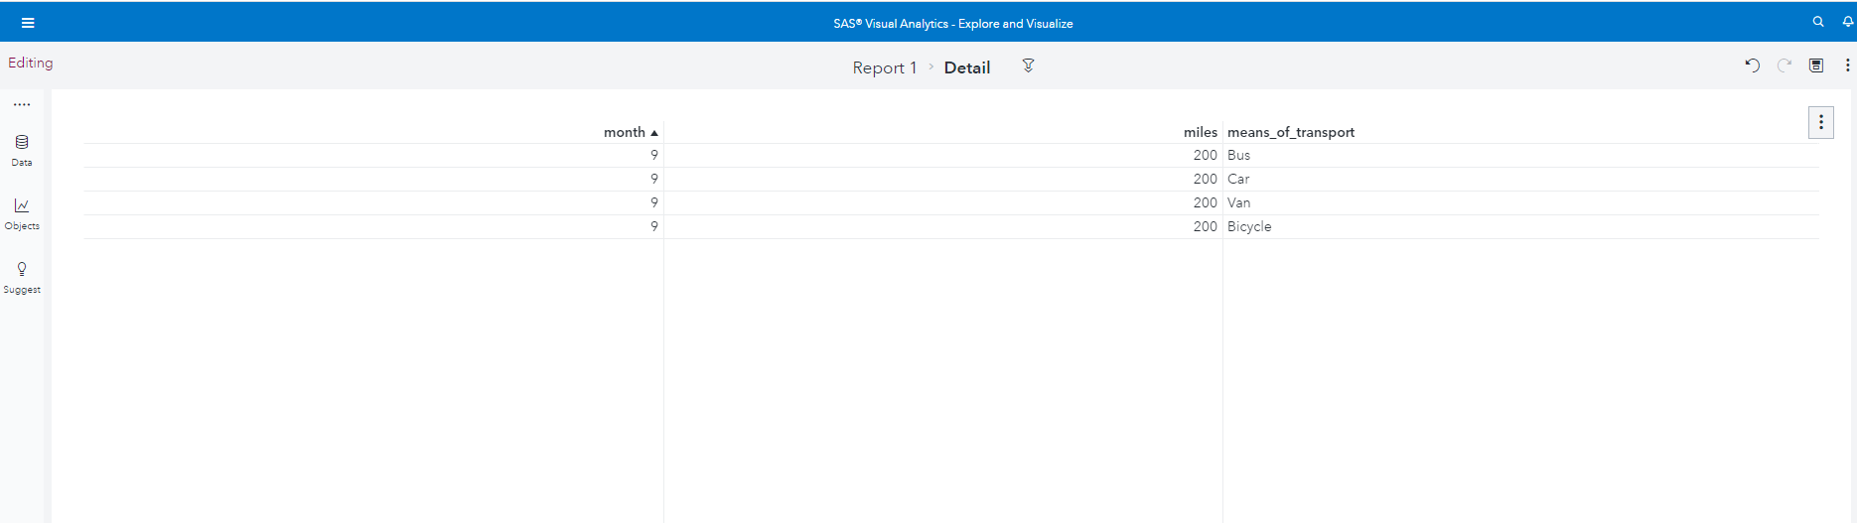The width and height of the screenshot is (1857, 523).
Task: Open the Objects pane
Action: point(22,212)
